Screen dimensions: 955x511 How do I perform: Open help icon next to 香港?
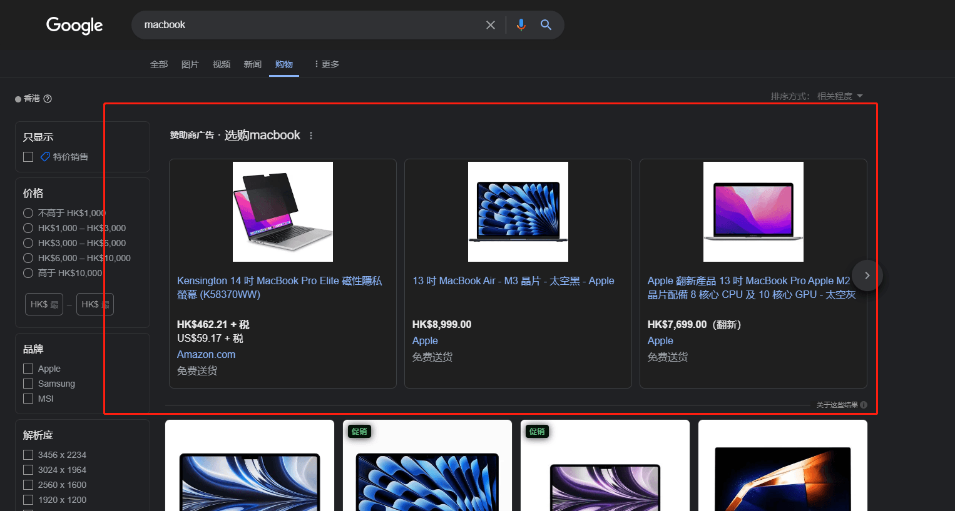(48, 99)
